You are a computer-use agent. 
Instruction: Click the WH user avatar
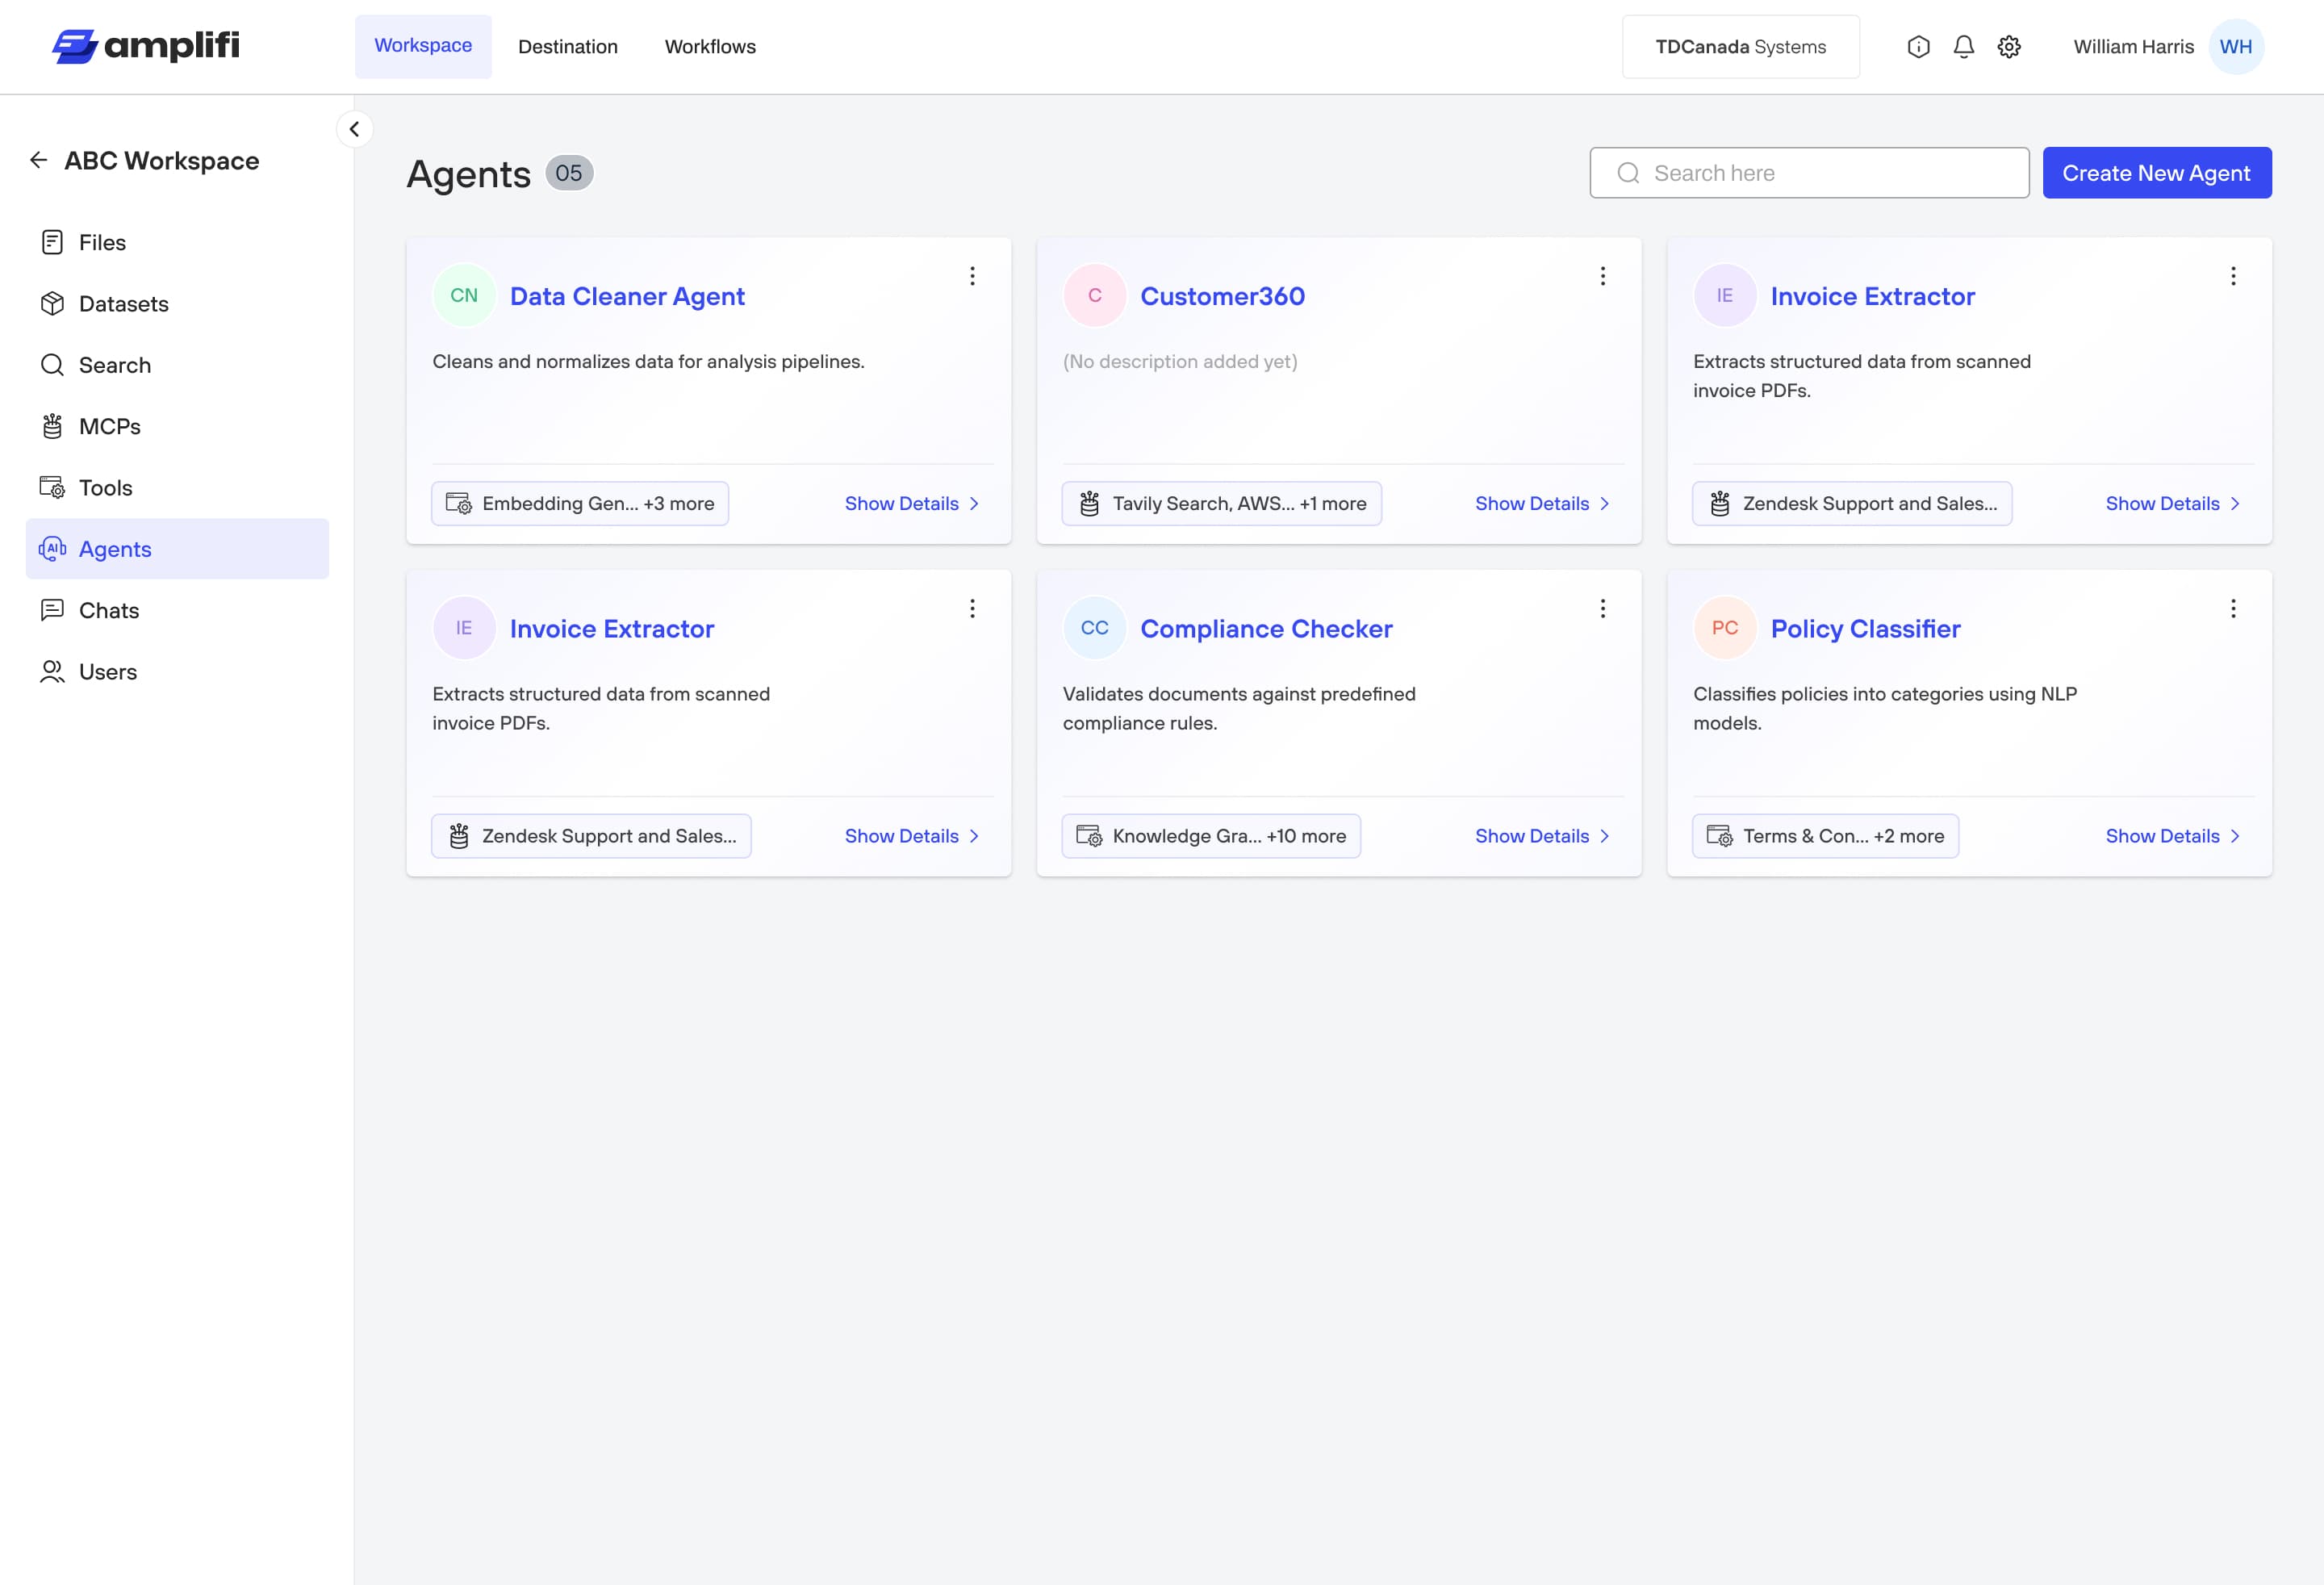2236,47
